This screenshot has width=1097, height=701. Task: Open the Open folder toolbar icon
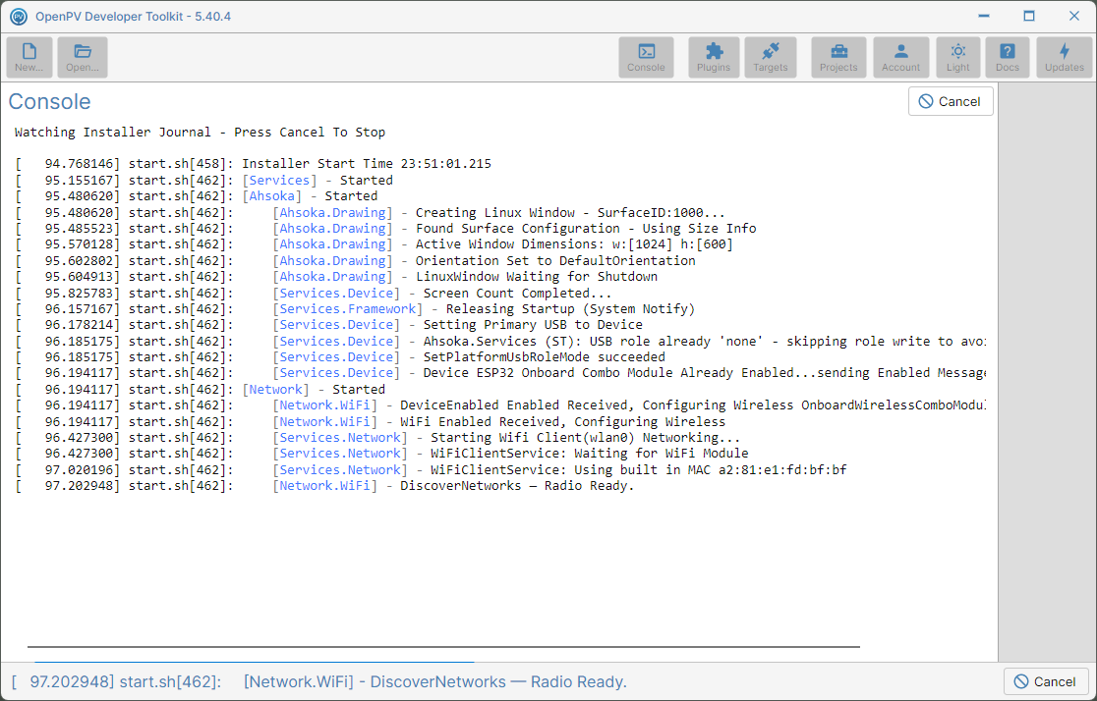tap(83, 57)
